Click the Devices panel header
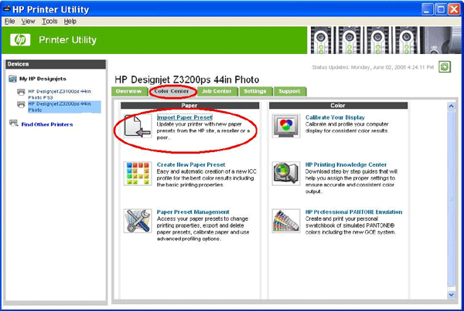The width and height of the screenshot is (464, 311). (56, 64)
